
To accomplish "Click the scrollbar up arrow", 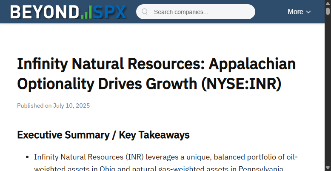I will tap(328, 3).
